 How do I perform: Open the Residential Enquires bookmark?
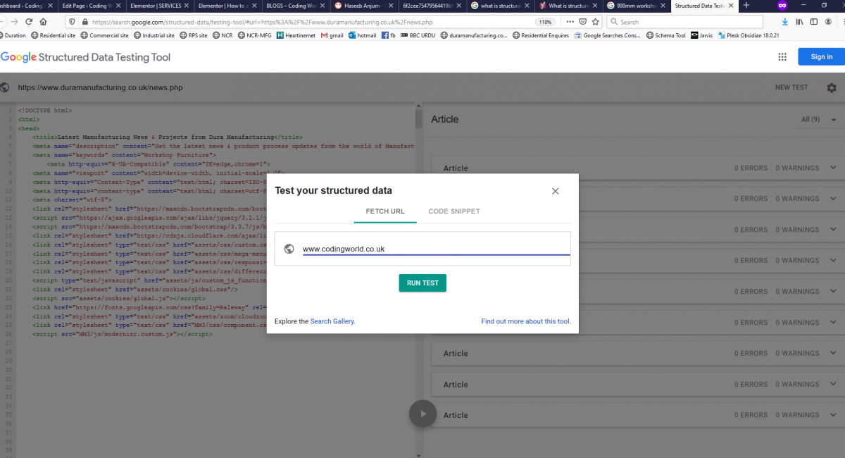pyautogui.click(x=541, y=35)
